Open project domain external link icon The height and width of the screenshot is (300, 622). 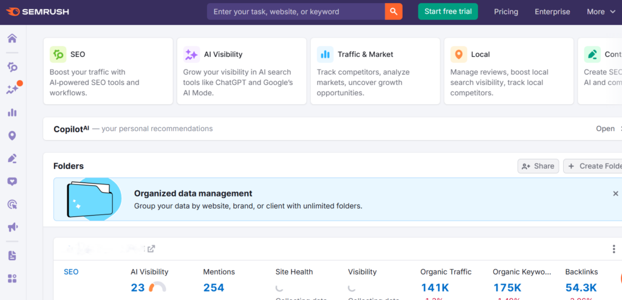click(x=151, y=249)
